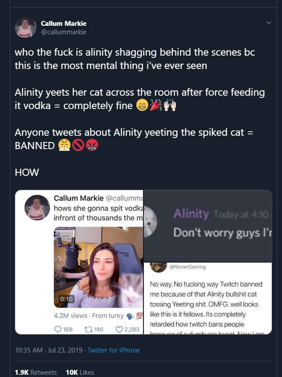Screen dimensions: 282x377
Task: Click the embedded avatar in quoted tweet
Action: click(x=37, y=207)
